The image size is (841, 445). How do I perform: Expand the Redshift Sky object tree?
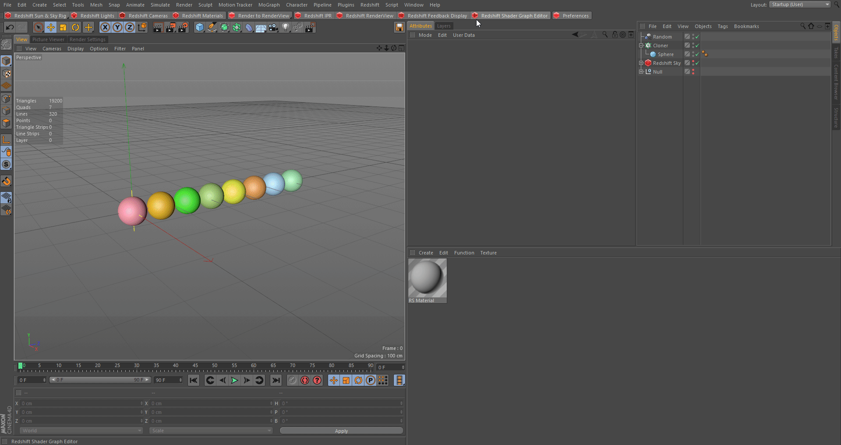[x=641, y=63]
